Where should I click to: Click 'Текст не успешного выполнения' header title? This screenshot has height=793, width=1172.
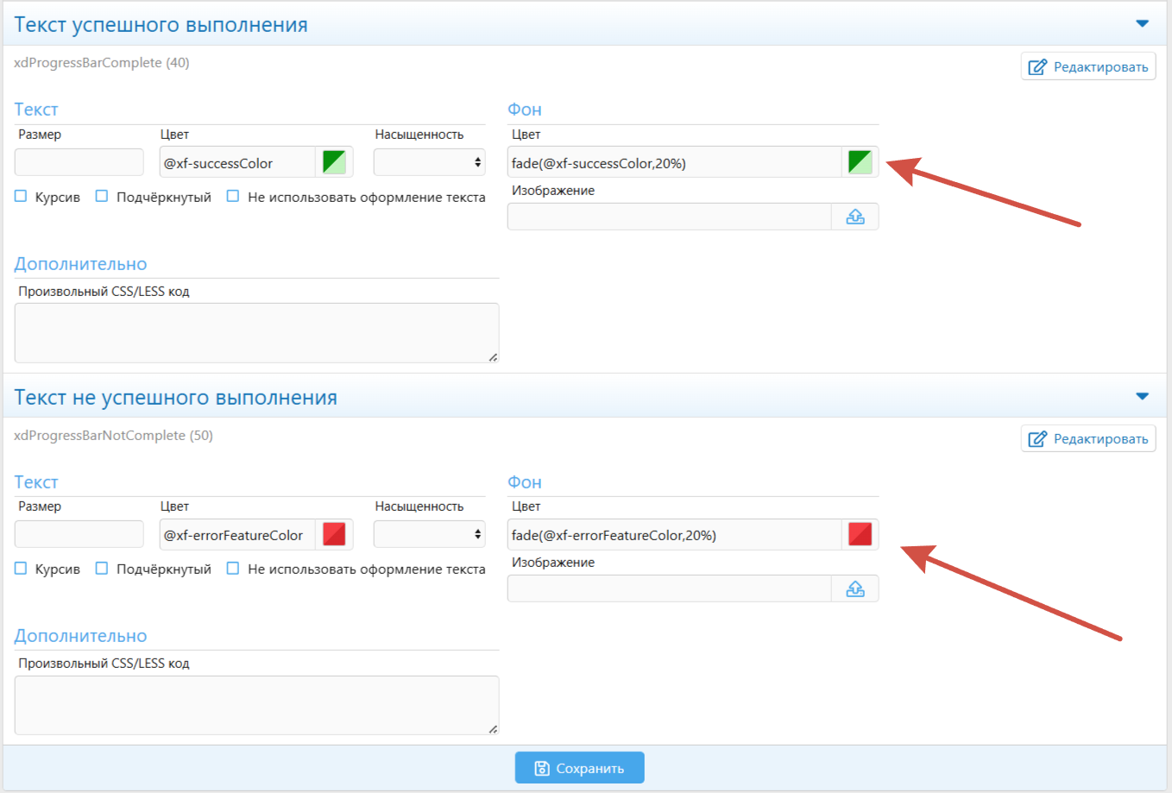(x=175, y=398)
